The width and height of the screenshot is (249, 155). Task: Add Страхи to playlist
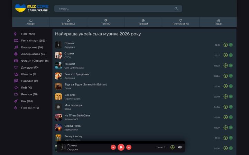tap(231, 55)
